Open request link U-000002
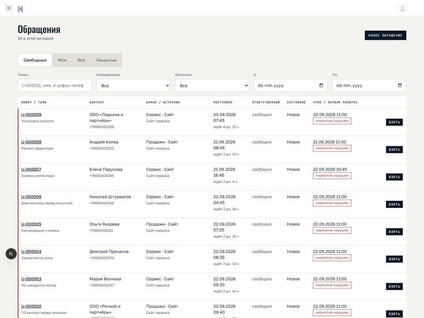Screen dimensions: 424x318 (31, 306)
